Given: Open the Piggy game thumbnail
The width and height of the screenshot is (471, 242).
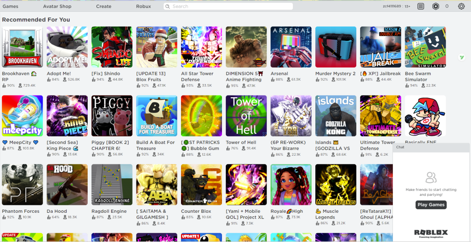Looking at the screenshot, I should point(112,116).
